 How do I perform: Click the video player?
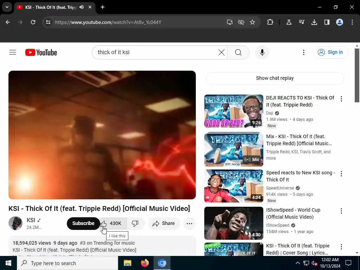[x=102, y=135]
